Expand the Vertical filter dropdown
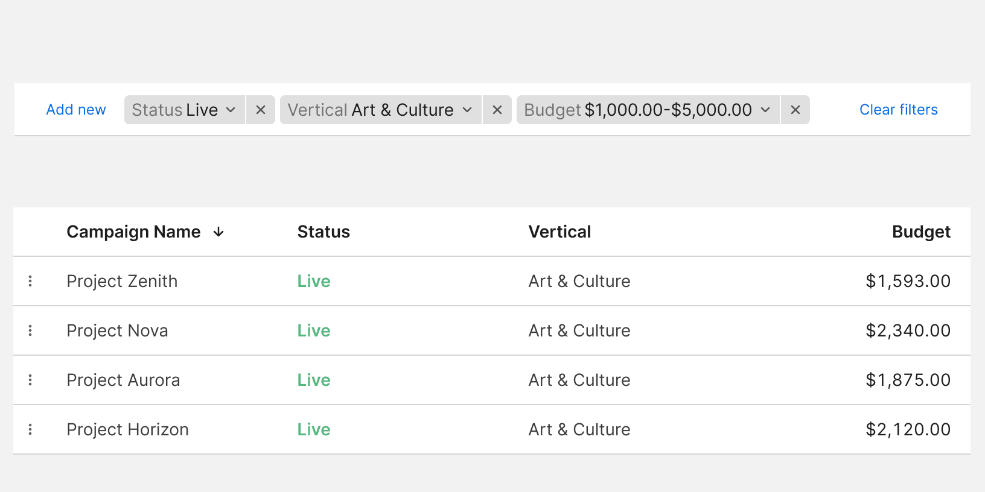This screenshot has width=985, height=492. click(381, 110)
